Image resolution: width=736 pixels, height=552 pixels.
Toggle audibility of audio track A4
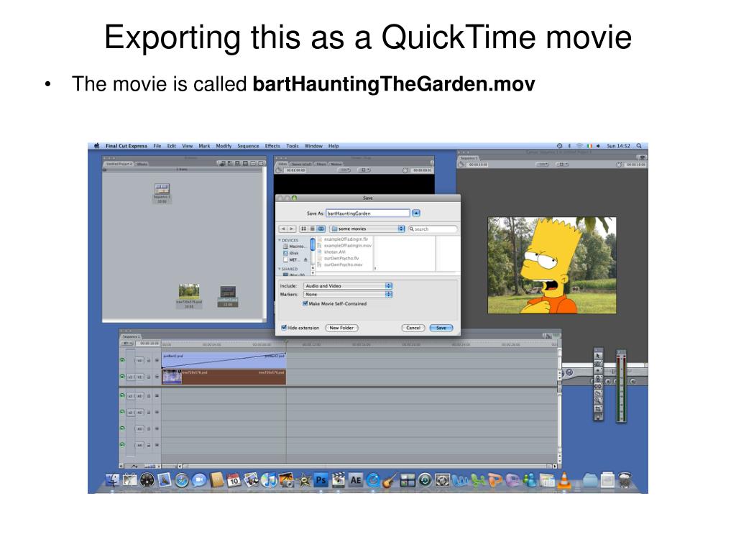click(122, 444)
